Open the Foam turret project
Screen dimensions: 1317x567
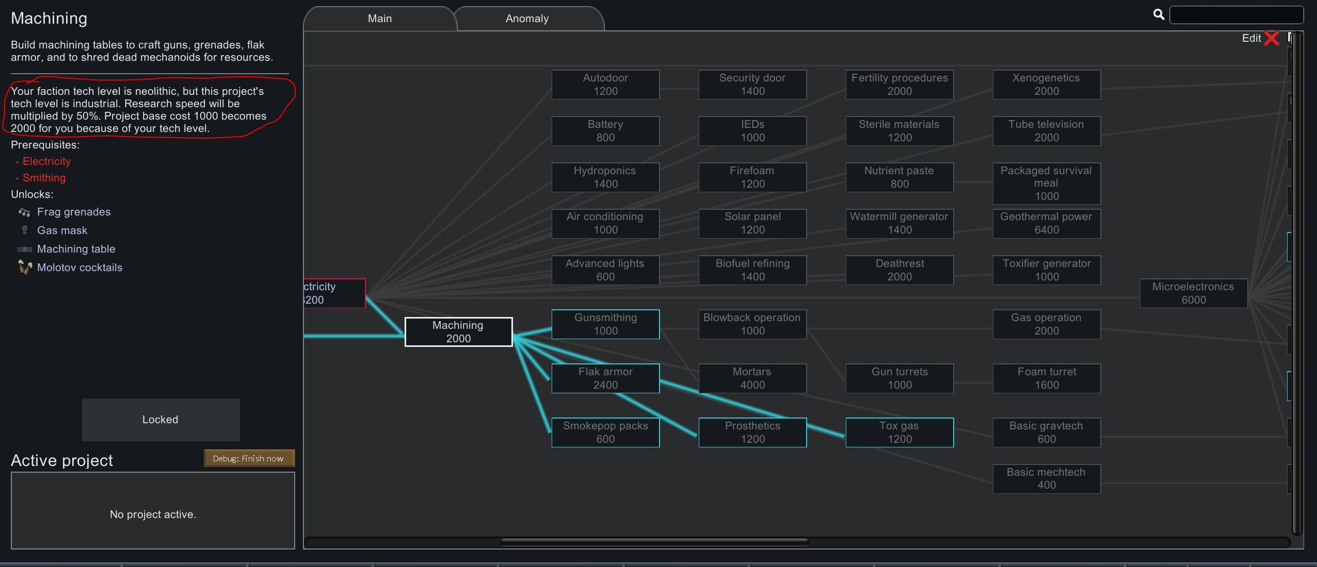(x=1047, y=378)
